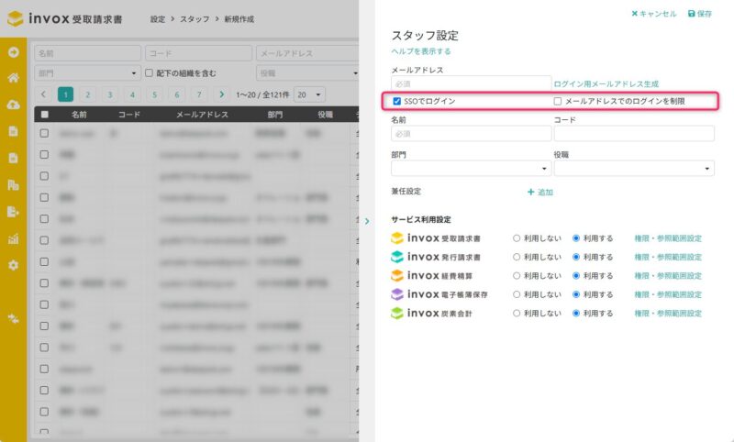Click 保存 to save staff
734x442 pixels.
(700, 14)
